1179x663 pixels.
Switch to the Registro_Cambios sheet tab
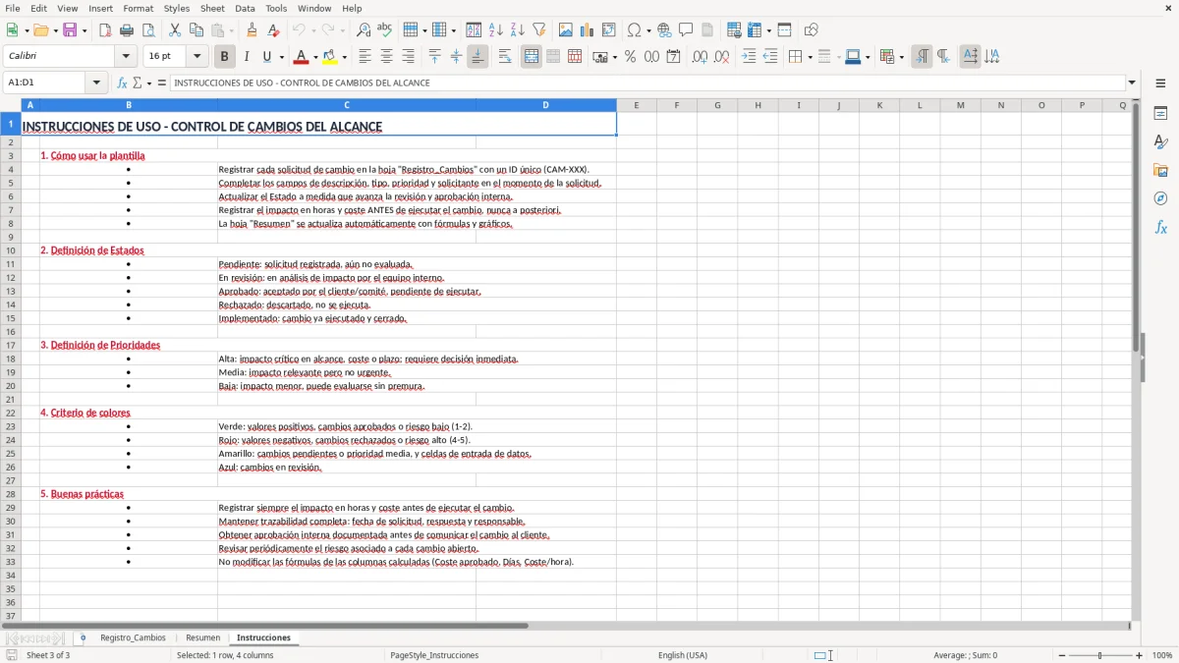tap(133, 637)
